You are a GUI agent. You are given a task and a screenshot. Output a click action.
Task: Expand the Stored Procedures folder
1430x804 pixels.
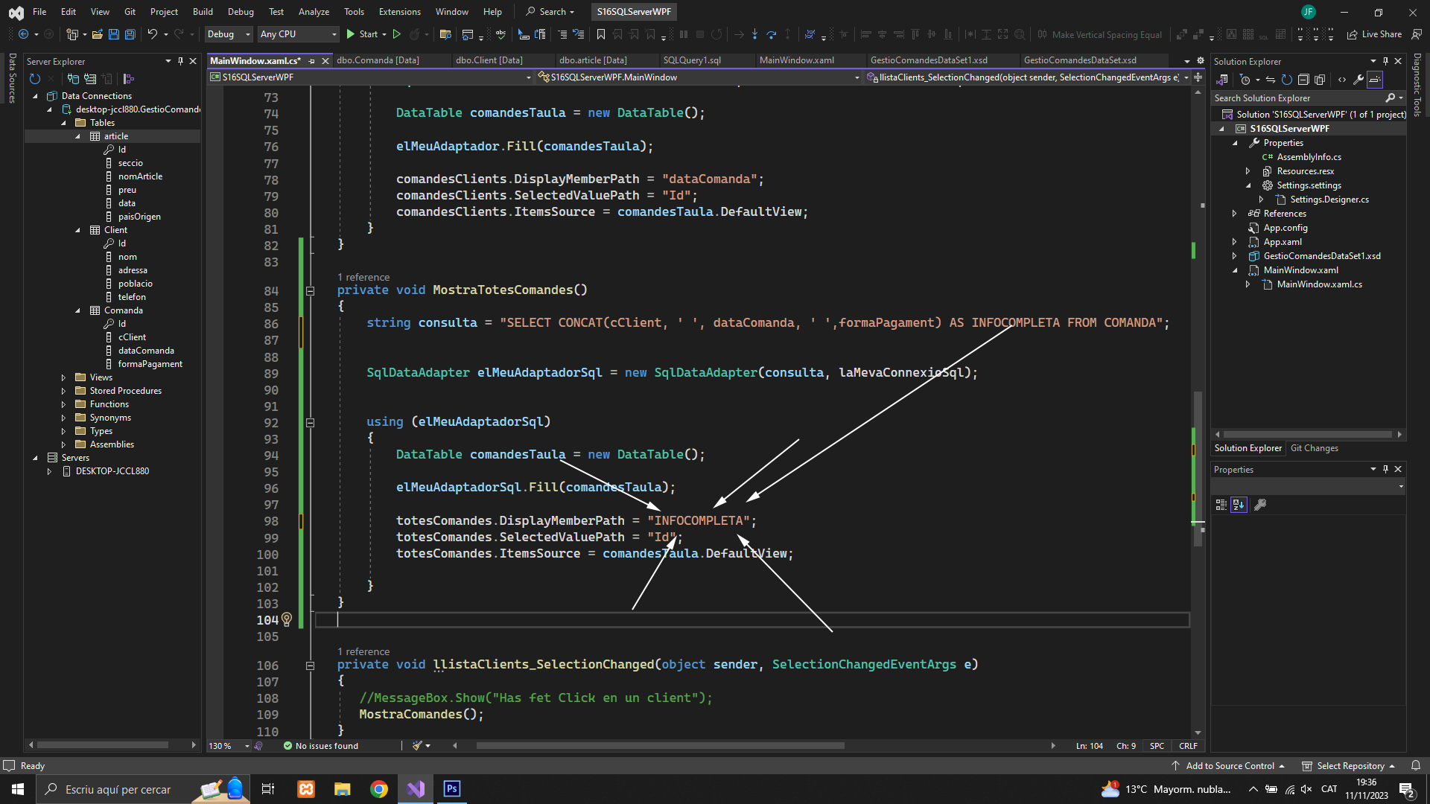[x=63, y=391]
